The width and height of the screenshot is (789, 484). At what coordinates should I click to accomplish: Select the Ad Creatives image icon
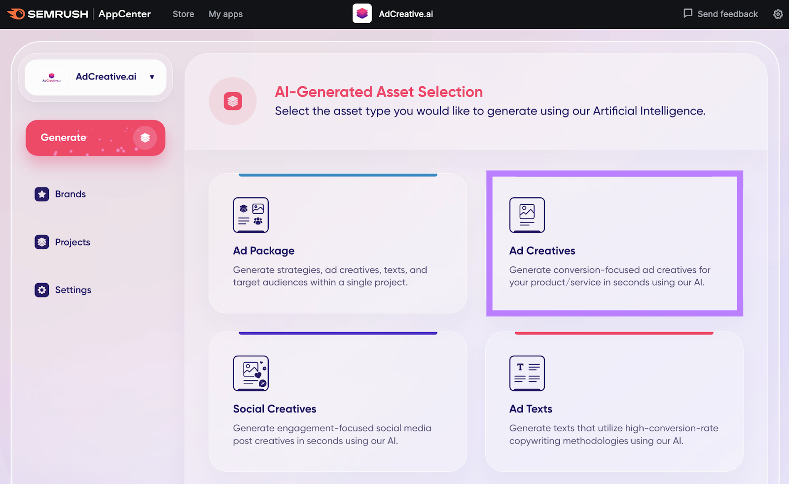[x=527, y=215]
